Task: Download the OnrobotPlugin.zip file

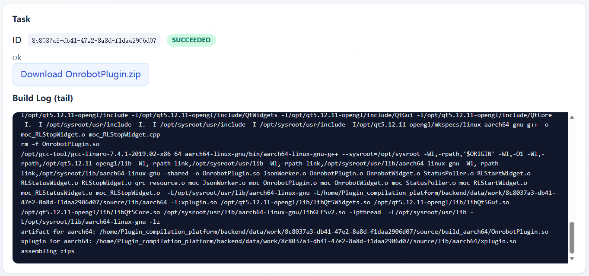Action: pos(81,74)
